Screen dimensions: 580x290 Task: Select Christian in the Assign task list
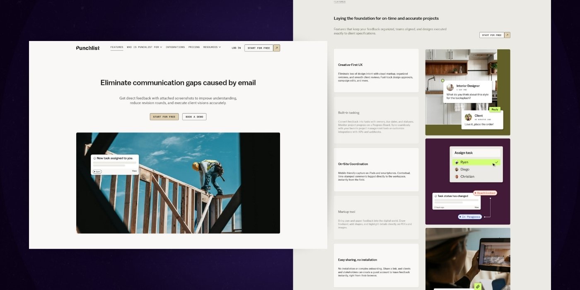467,176
